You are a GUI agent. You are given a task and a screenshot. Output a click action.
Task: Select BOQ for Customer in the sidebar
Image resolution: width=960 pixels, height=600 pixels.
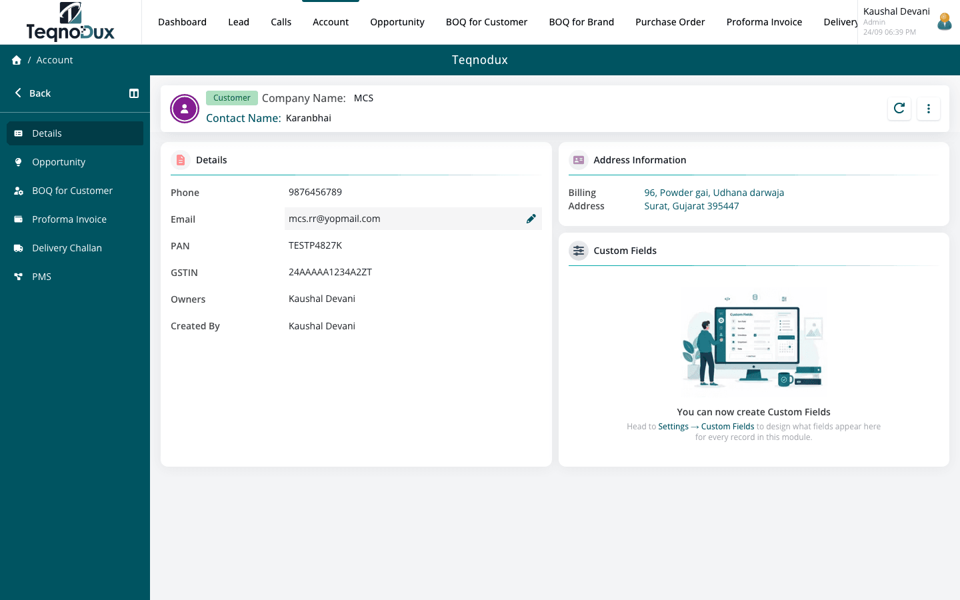pyautogui.click(x=75, y=191)
